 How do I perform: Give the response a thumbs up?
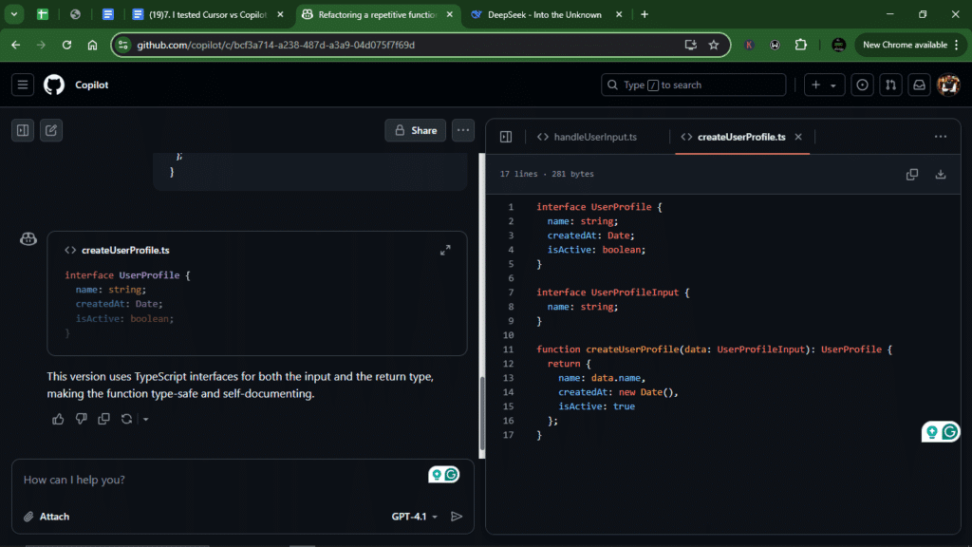point(58,418)
